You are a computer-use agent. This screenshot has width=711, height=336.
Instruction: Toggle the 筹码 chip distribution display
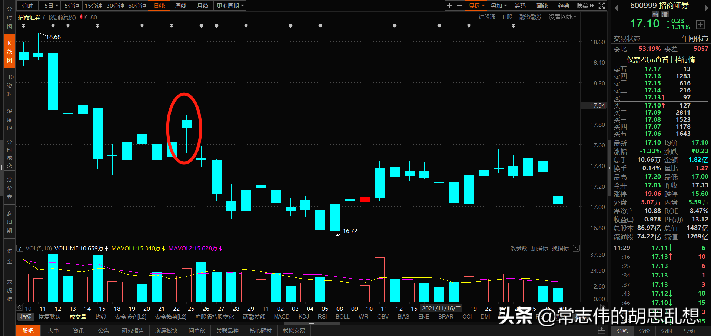pos(520,6)
